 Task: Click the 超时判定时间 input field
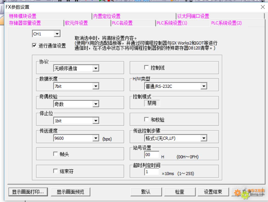click(152, 172)
